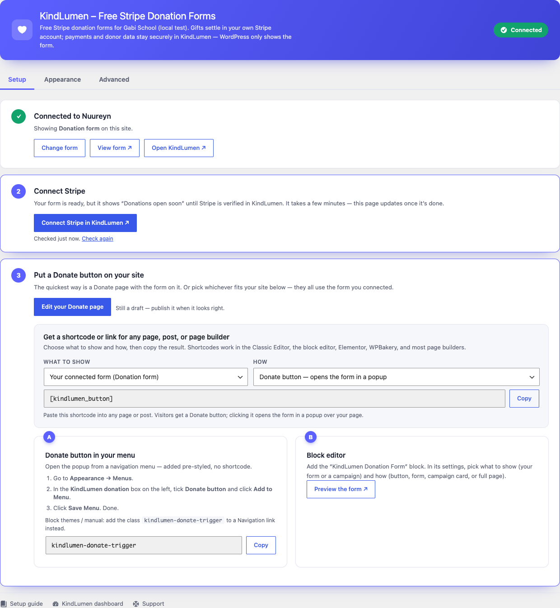Click the green connected checkmark icon
Viewport: 560px width, 608px height.
tap(19, 116)
